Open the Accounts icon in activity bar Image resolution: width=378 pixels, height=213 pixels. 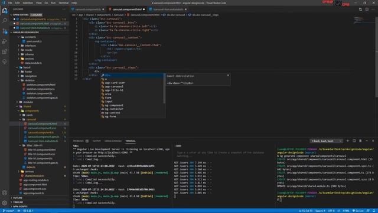(x=5, y=193)
